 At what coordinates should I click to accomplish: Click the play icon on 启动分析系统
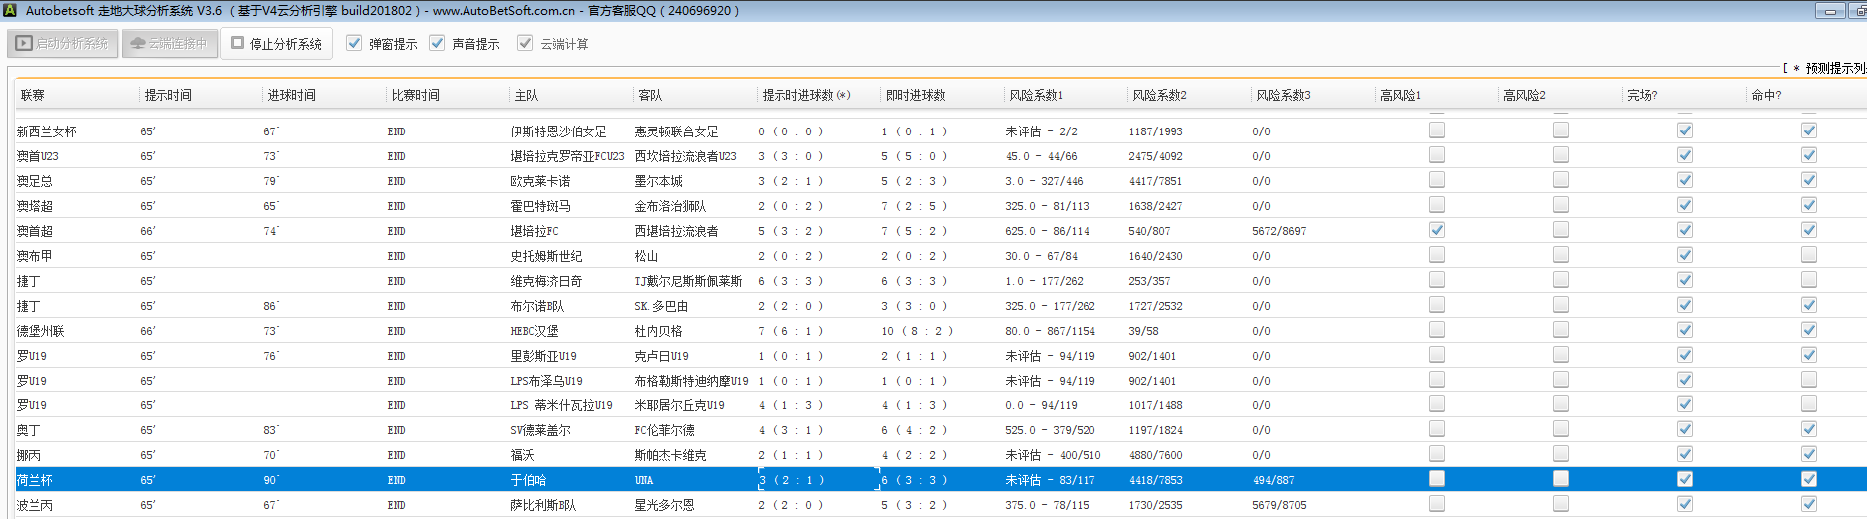(x=24, y=44)
